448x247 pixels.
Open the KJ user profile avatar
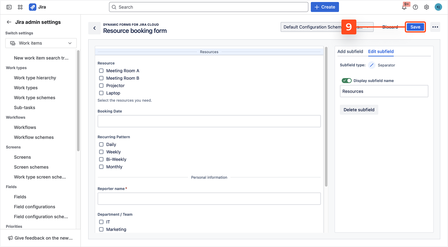pos(438,7)
